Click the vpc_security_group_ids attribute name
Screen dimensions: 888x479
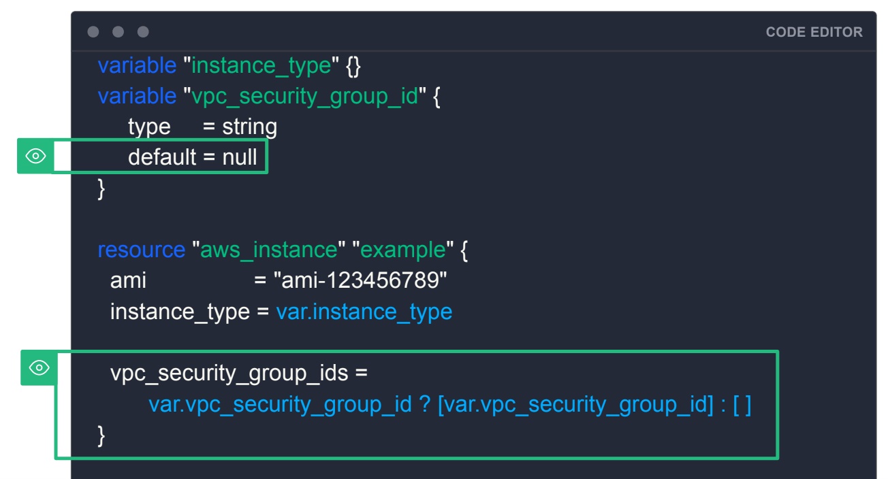click(x=229, y=374)
